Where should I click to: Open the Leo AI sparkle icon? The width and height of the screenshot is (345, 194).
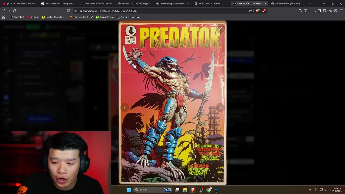[330, 11]
